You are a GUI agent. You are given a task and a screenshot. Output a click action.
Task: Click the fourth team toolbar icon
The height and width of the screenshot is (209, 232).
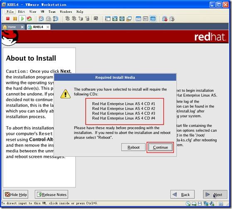(87, 19)
